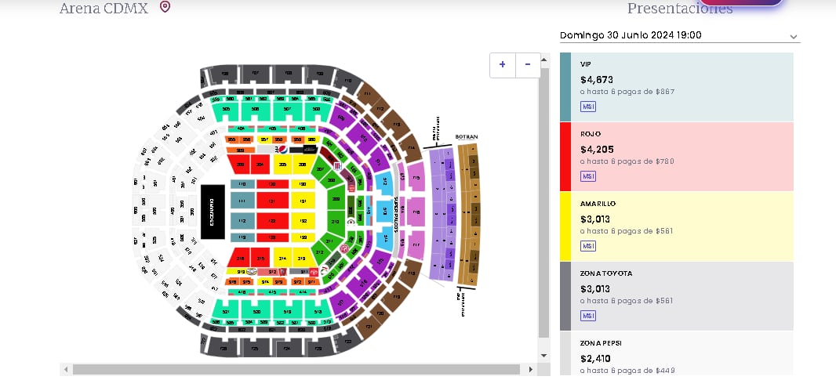Click the MSI badge under VIP price
The height and width of the screenshot is (380, 836).
[588, 106]
